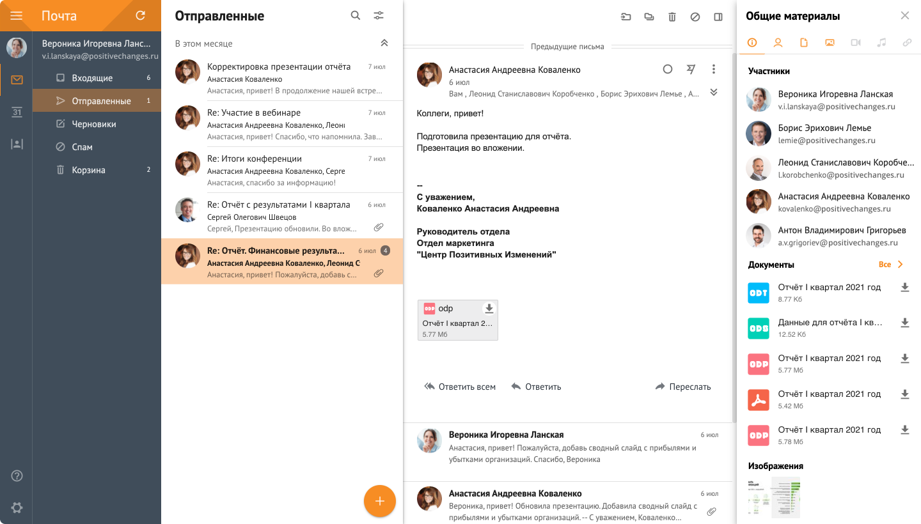Toggle the side panel layout icon
This screenshot has width=921, height=524.
pyautogui.click(x=718, y=17)
